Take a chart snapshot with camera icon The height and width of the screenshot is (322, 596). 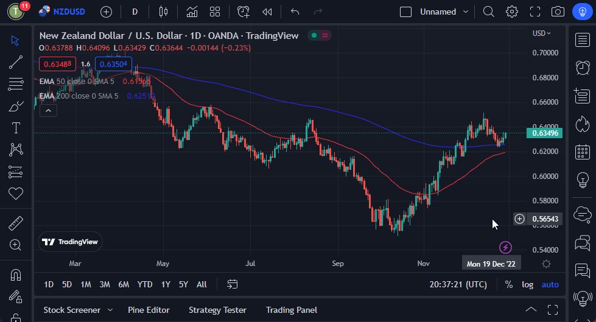[557, 12]
